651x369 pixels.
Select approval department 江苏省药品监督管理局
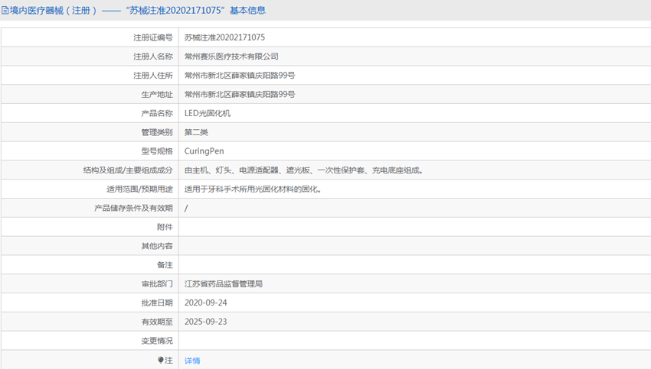tap(224, 283)
